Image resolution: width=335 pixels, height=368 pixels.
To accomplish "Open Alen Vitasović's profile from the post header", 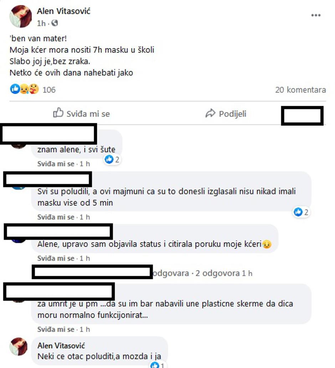I will [x=63, y=11].
